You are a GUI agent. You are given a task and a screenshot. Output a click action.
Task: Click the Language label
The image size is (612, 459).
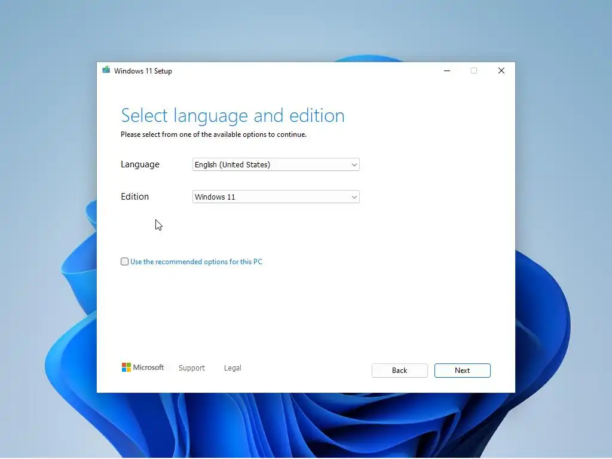pyautogui.click(x=140, y=165)
